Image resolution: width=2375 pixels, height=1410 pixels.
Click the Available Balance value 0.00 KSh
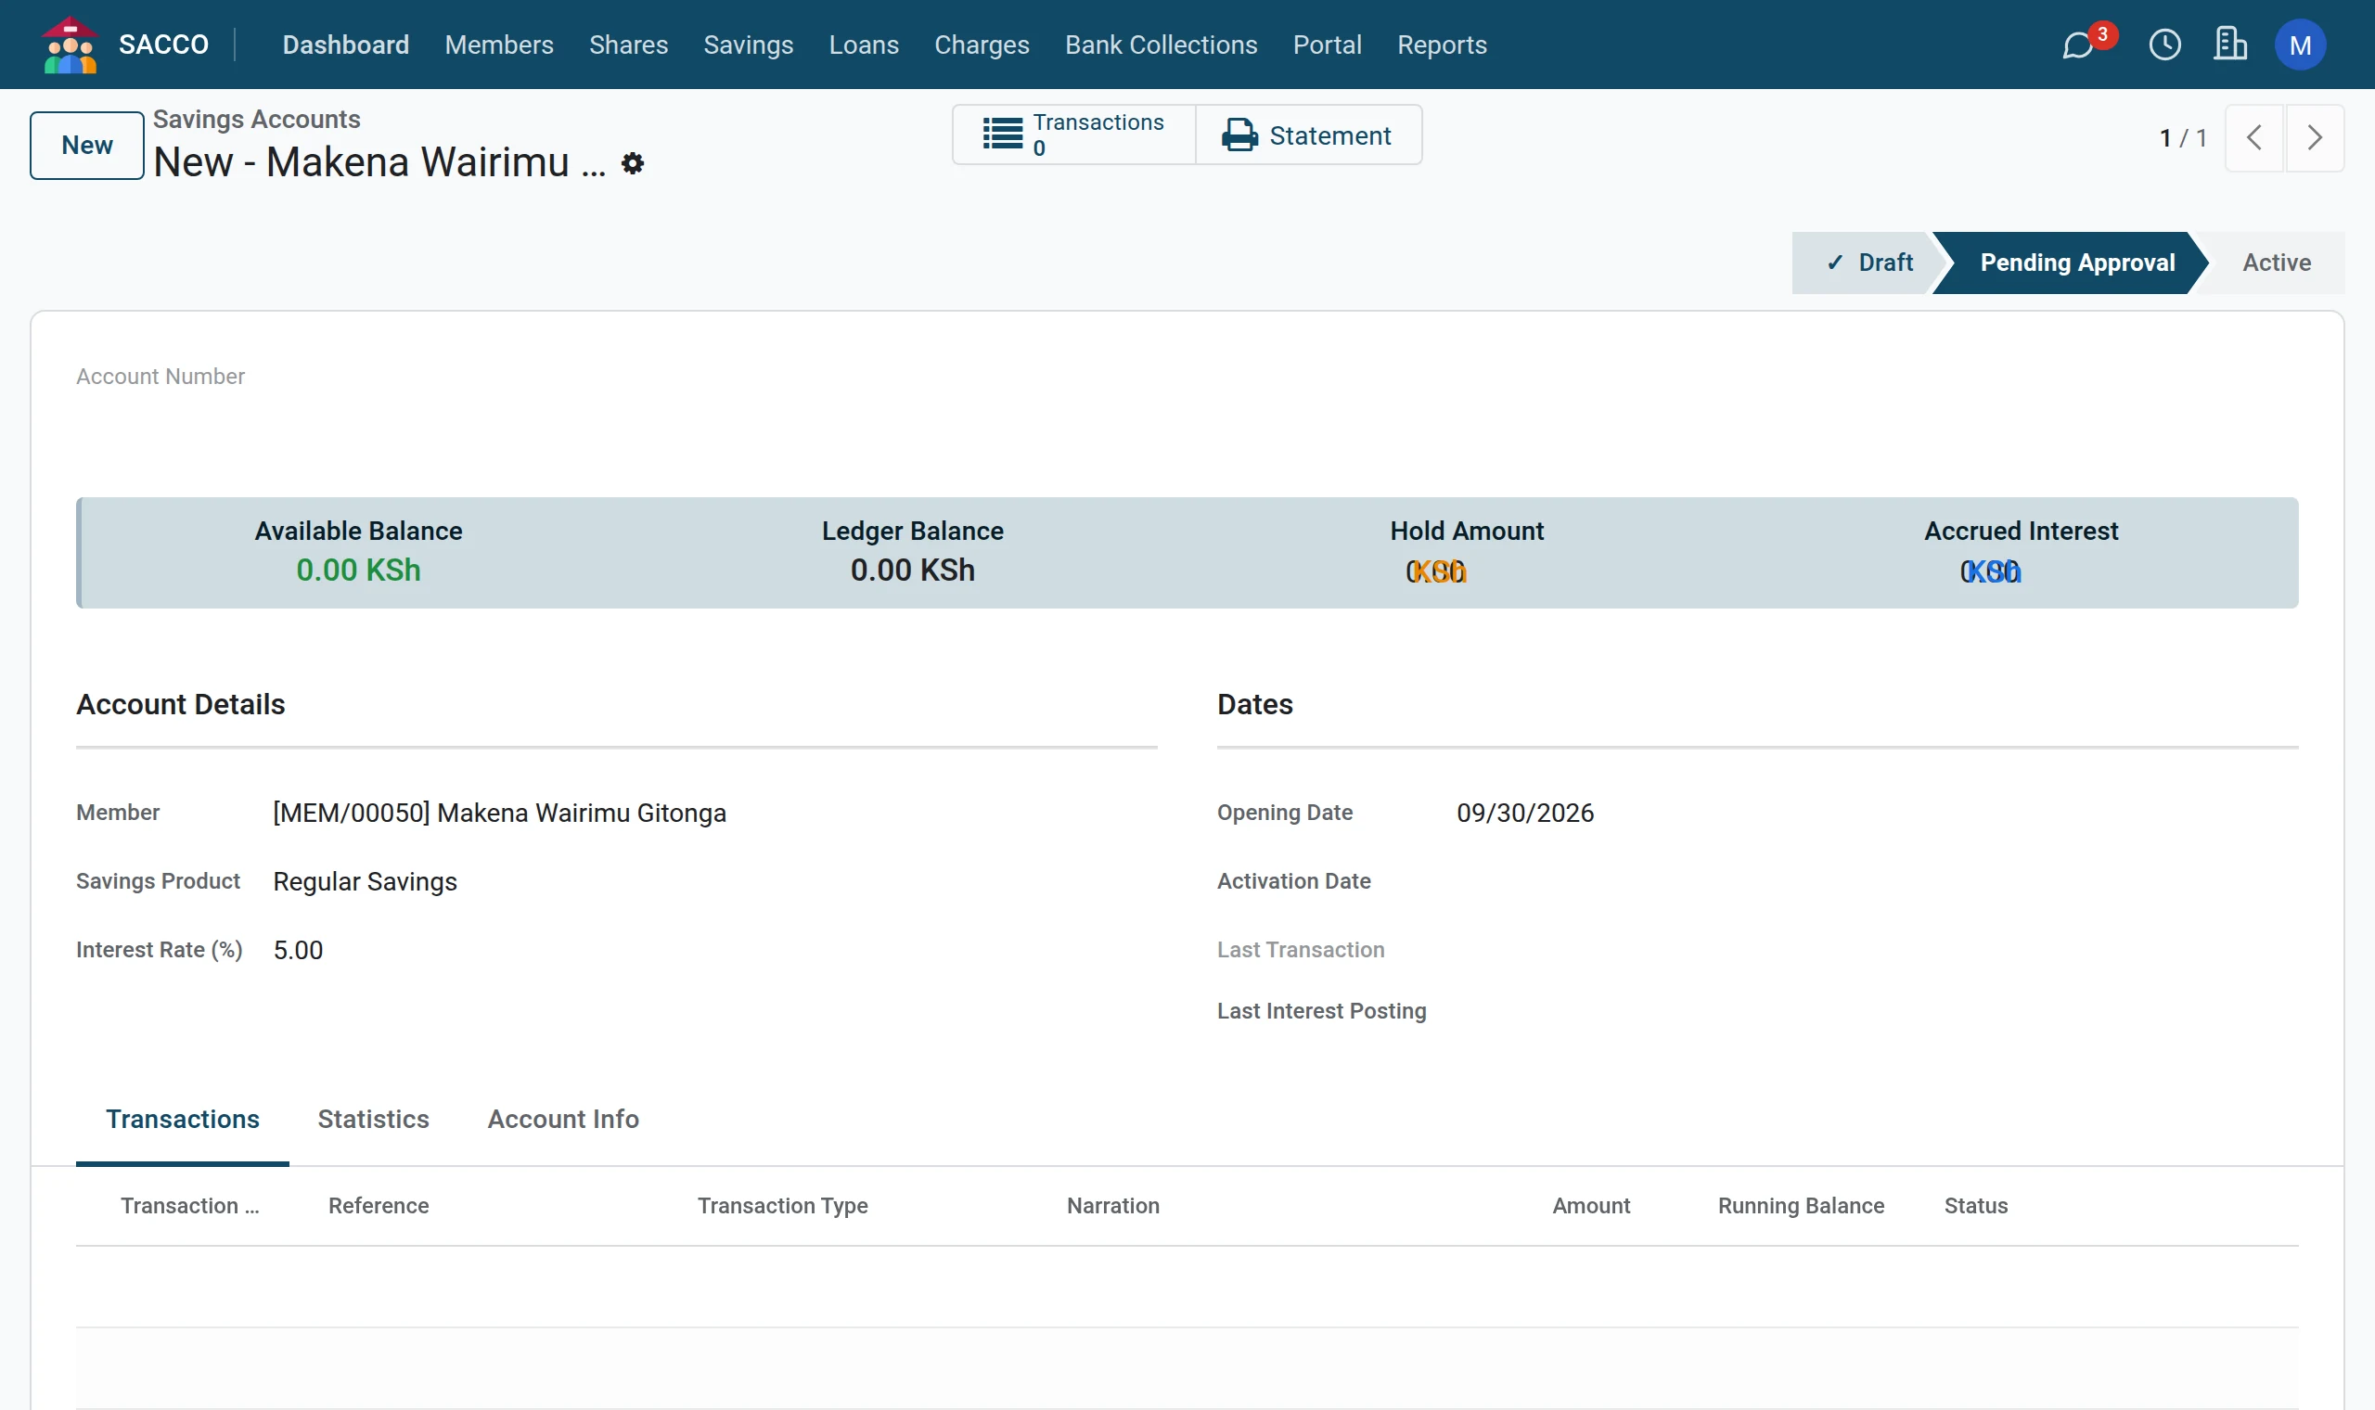(x=358, y=570)
